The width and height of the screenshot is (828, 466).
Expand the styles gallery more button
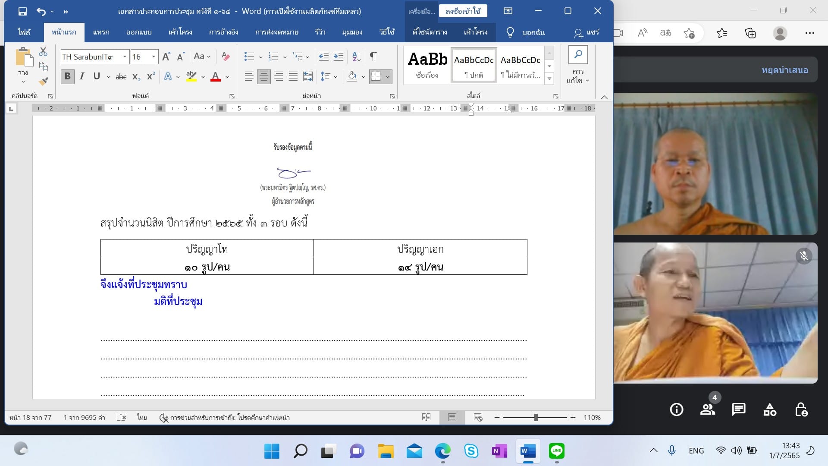549,79
